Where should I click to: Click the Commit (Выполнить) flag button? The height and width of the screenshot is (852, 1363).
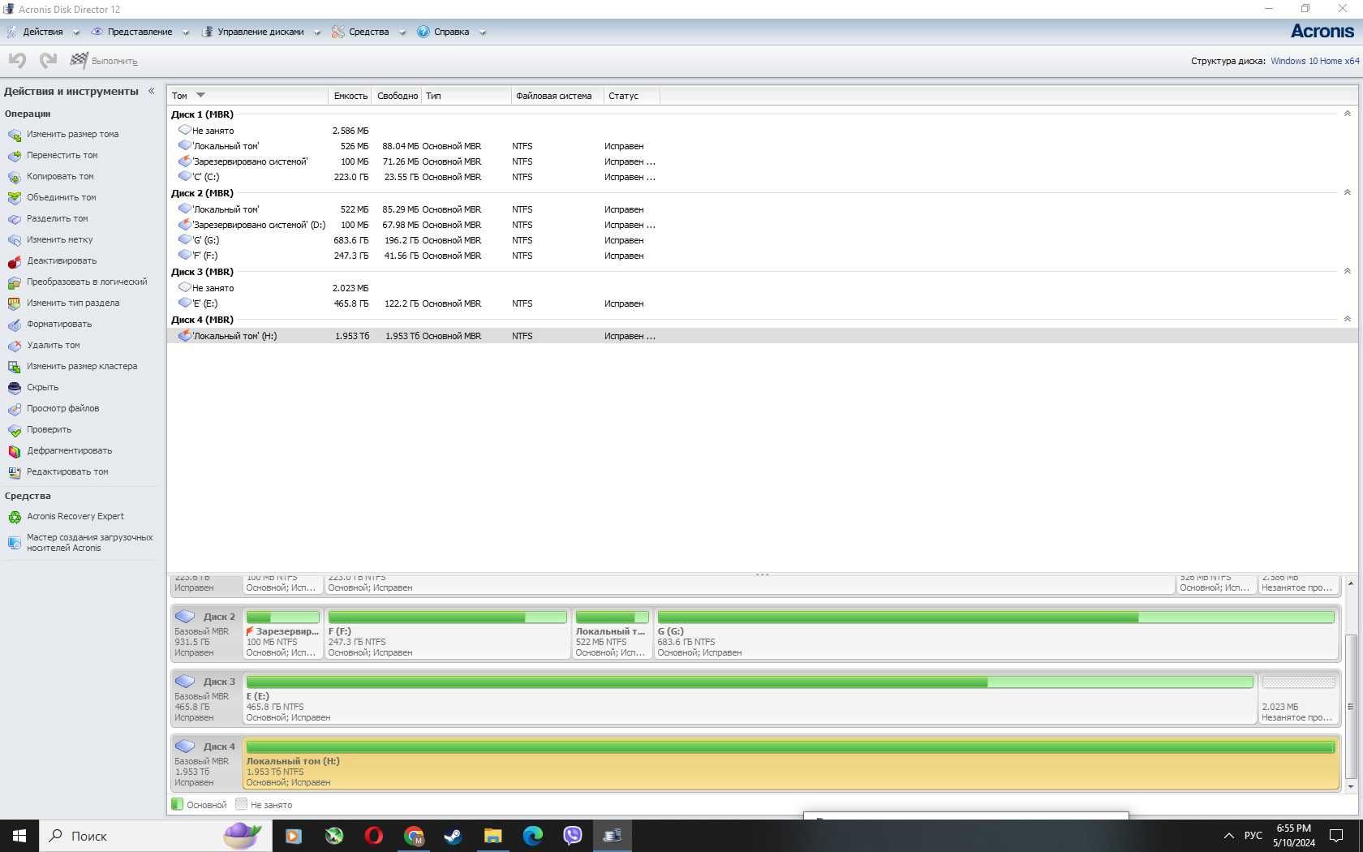coord(104,61)
